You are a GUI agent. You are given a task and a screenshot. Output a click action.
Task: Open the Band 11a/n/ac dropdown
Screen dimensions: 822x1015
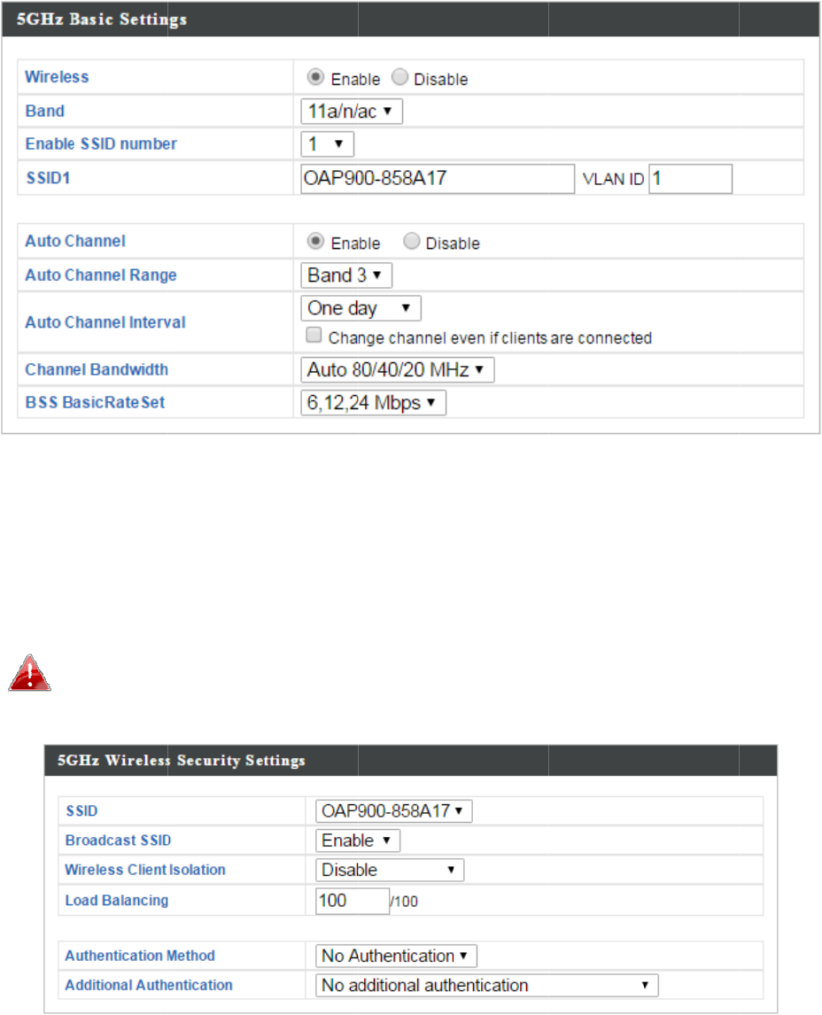[x=352, y=112]
